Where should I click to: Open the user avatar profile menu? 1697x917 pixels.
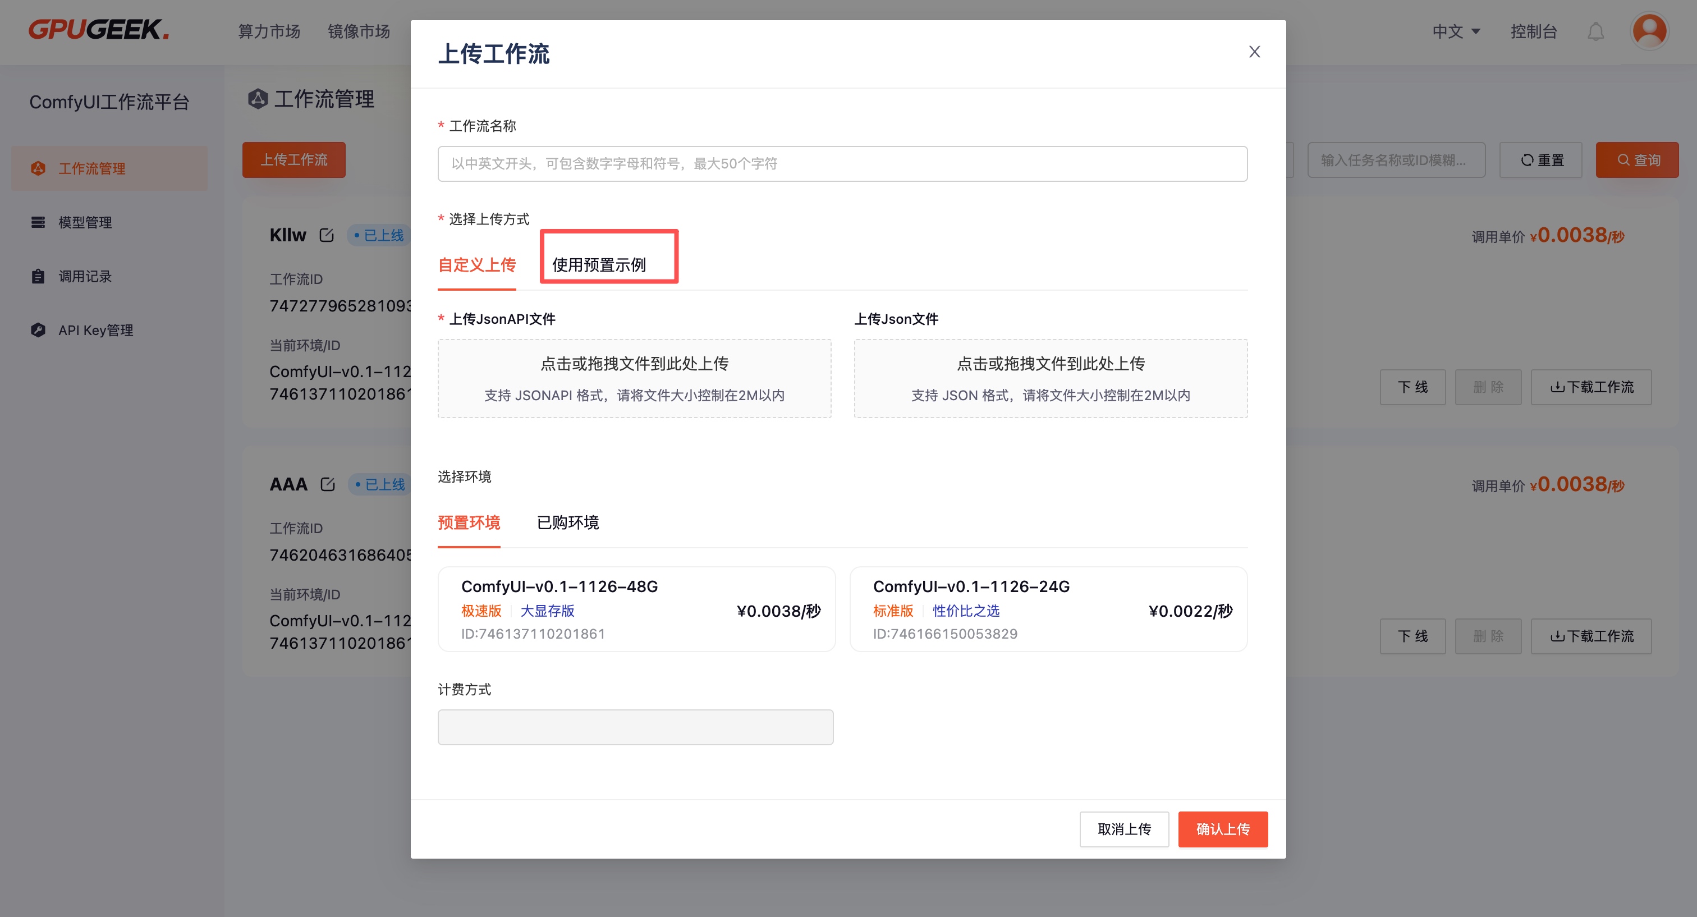1648,31
